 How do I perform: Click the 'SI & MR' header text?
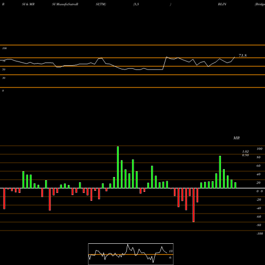28,4
